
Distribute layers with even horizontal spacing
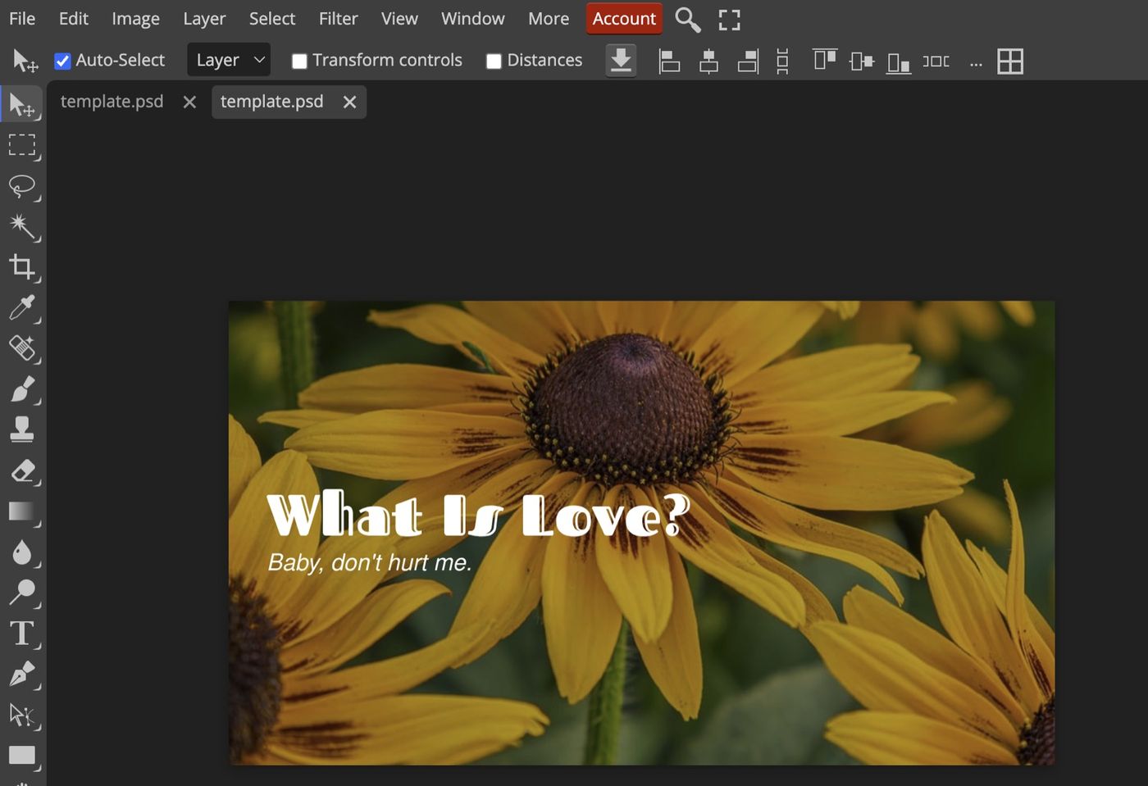pyautogui.click(x=936, y=61)
